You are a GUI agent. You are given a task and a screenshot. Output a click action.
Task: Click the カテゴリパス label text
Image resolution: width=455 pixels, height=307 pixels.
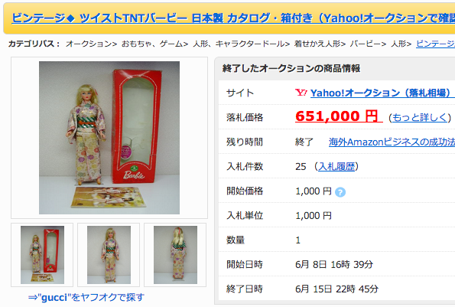(x=34, y=44)
